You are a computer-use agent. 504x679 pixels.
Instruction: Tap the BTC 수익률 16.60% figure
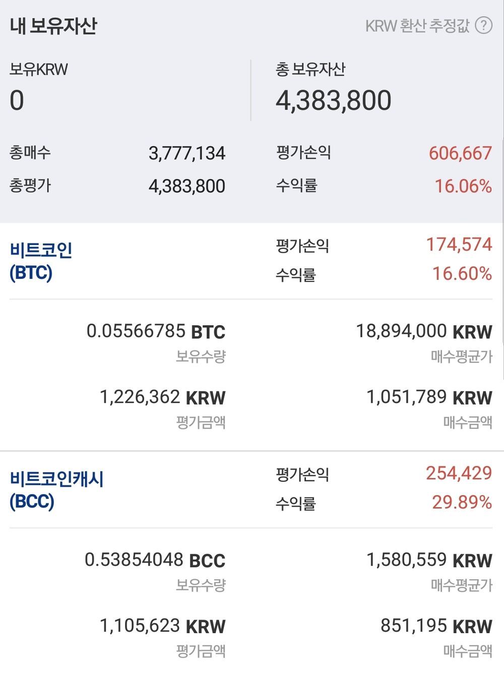pos(462,274)
